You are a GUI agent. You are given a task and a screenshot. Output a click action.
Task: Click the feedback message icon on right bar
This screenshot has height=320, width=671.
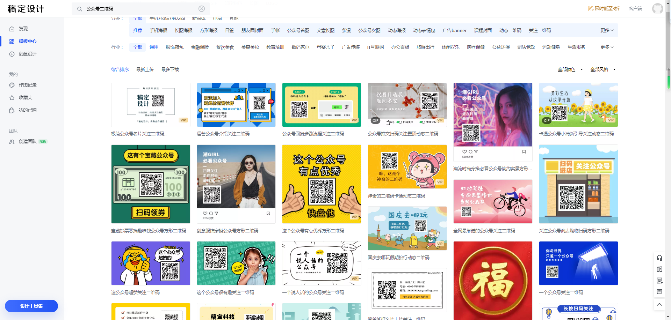point(659,292)
